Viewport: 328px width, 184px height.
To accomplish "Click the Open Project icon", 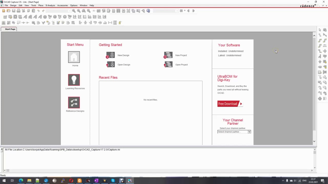I will coord(168,65).
